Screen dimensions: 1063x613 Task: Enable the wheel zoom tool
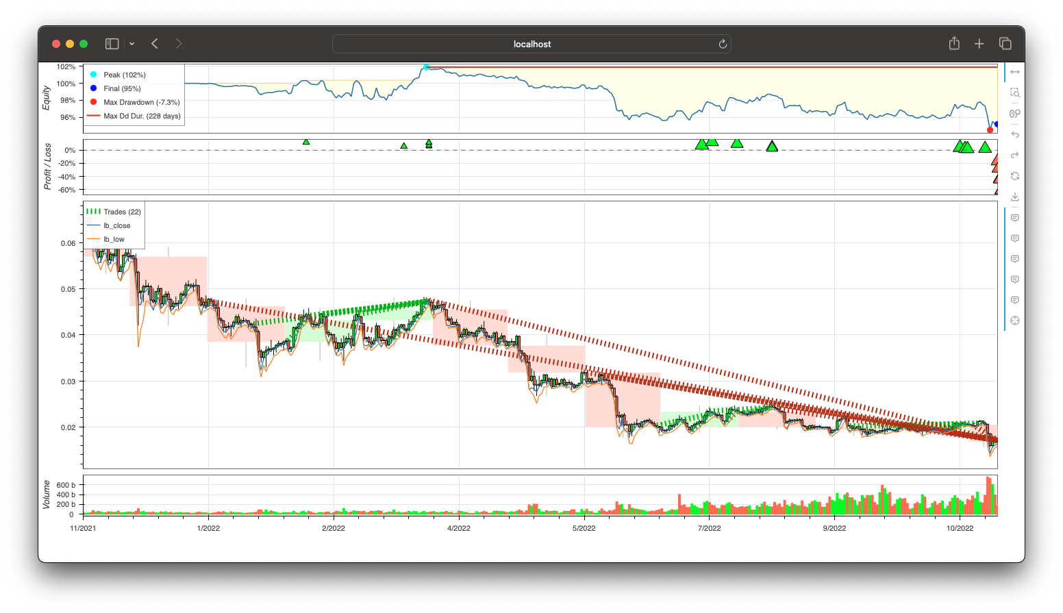pos(1015,114)
